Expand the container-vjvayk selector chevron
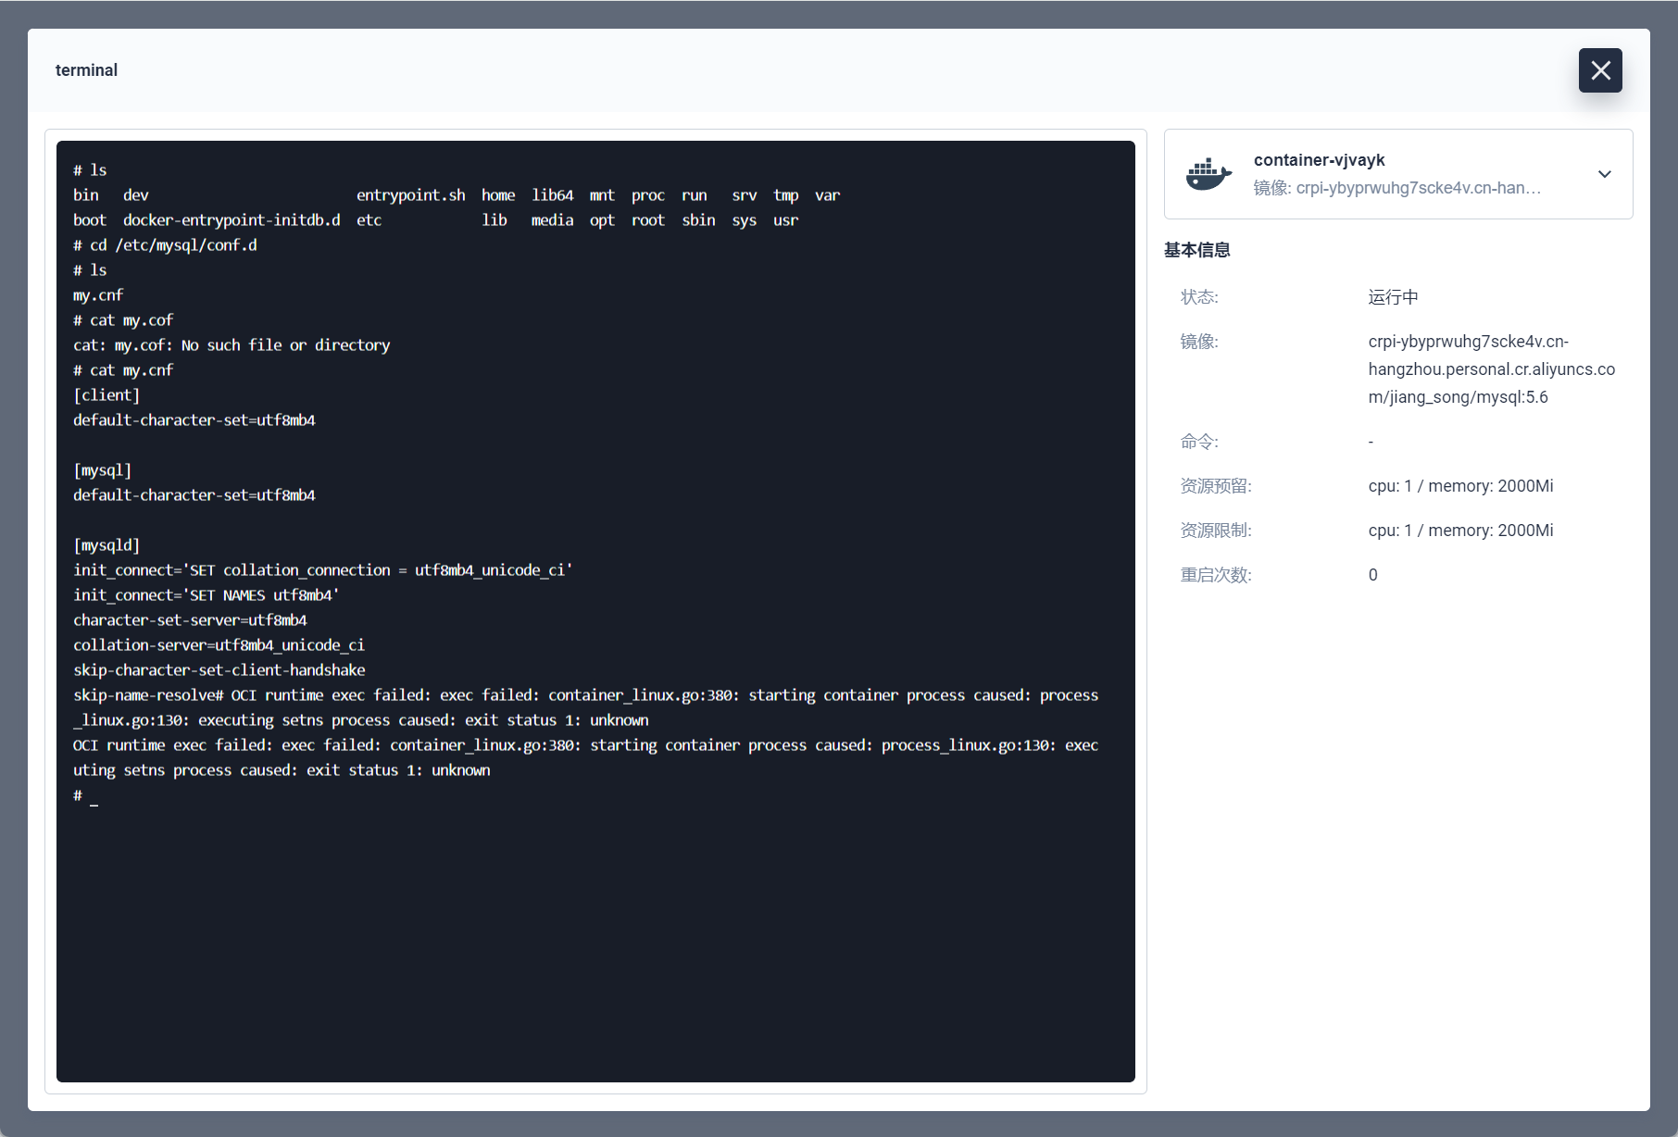The height and width of the screenshot is (1137, 1678). pyautogui.click(x=1605, y=174)
